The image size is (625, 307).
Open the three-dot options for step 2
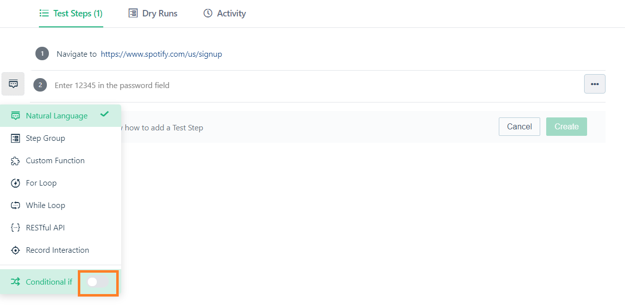(x=595, y=84)
